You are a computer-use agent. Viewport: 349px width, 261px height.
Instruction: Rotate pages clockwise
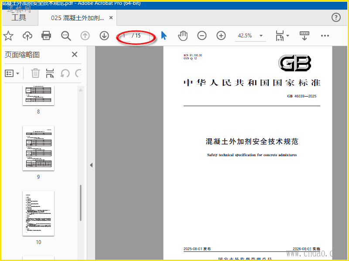click(78, 73)
